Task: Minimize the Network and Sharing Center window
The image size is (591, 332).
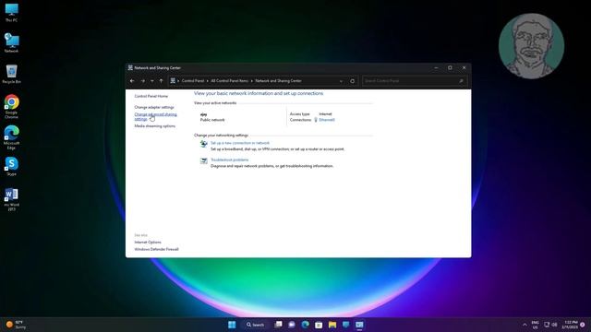Action: (x=436, y=68)
